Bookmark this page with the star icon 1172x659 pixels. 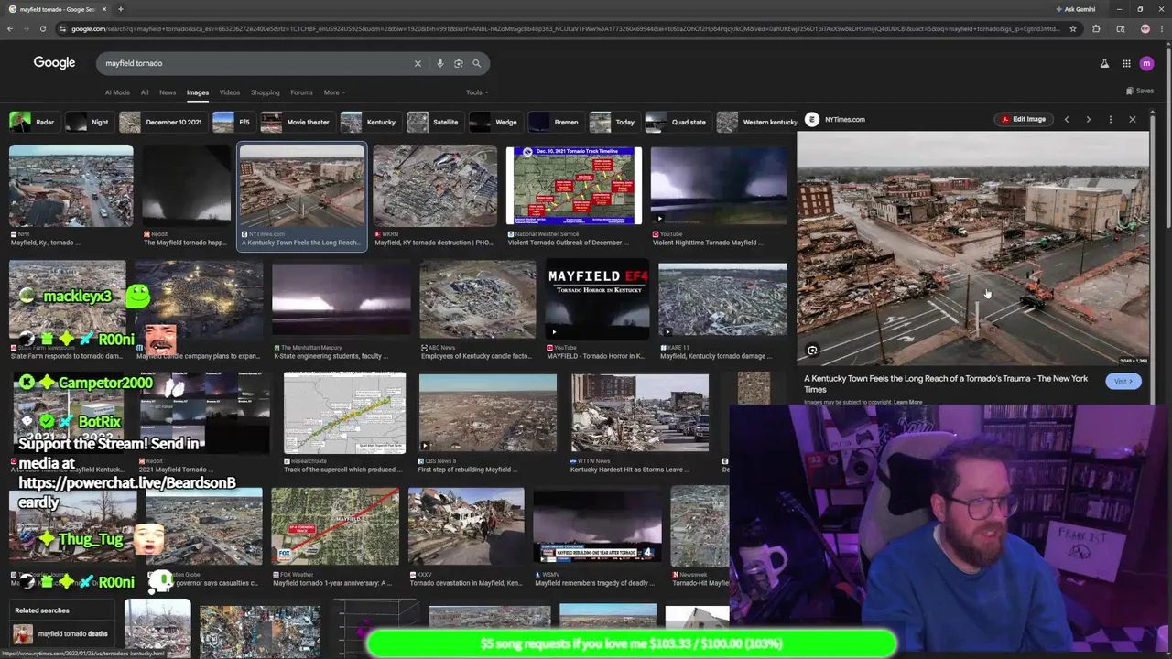[1073, 28]
